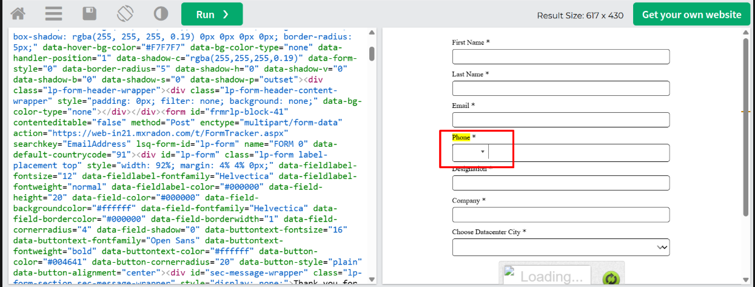Click the Get your own website button

coord(691,15)
